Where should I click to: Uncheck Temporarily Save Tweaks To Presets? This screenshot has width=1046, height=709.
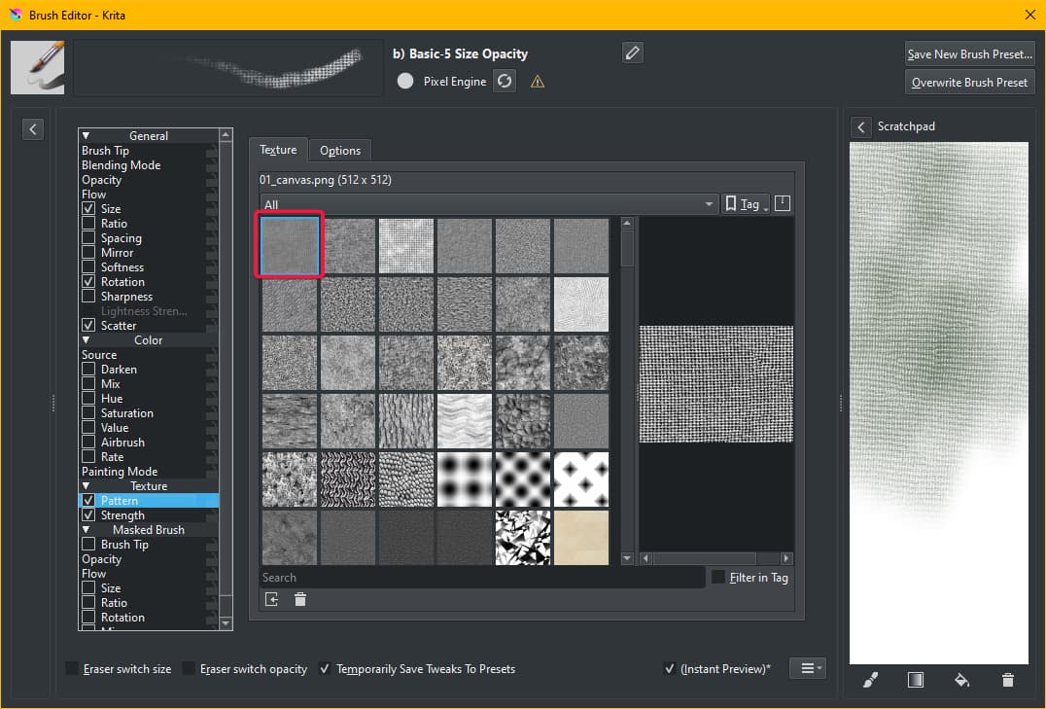coord(325,669)
